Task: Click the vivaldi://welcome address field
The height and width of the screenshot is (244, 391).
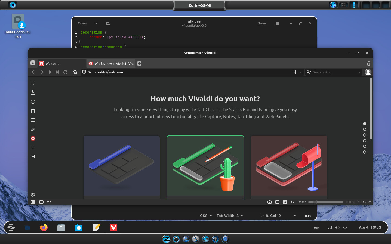Action: pos(192,72)
